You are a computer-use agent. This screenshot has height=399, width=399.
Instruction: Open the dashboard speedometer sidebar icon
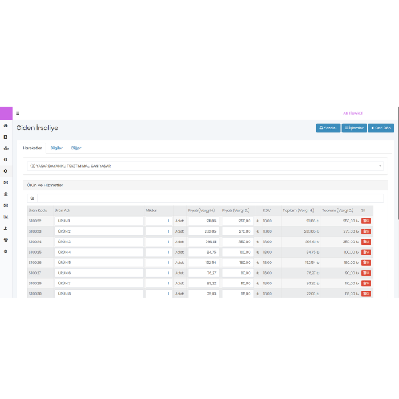[6, 125]
